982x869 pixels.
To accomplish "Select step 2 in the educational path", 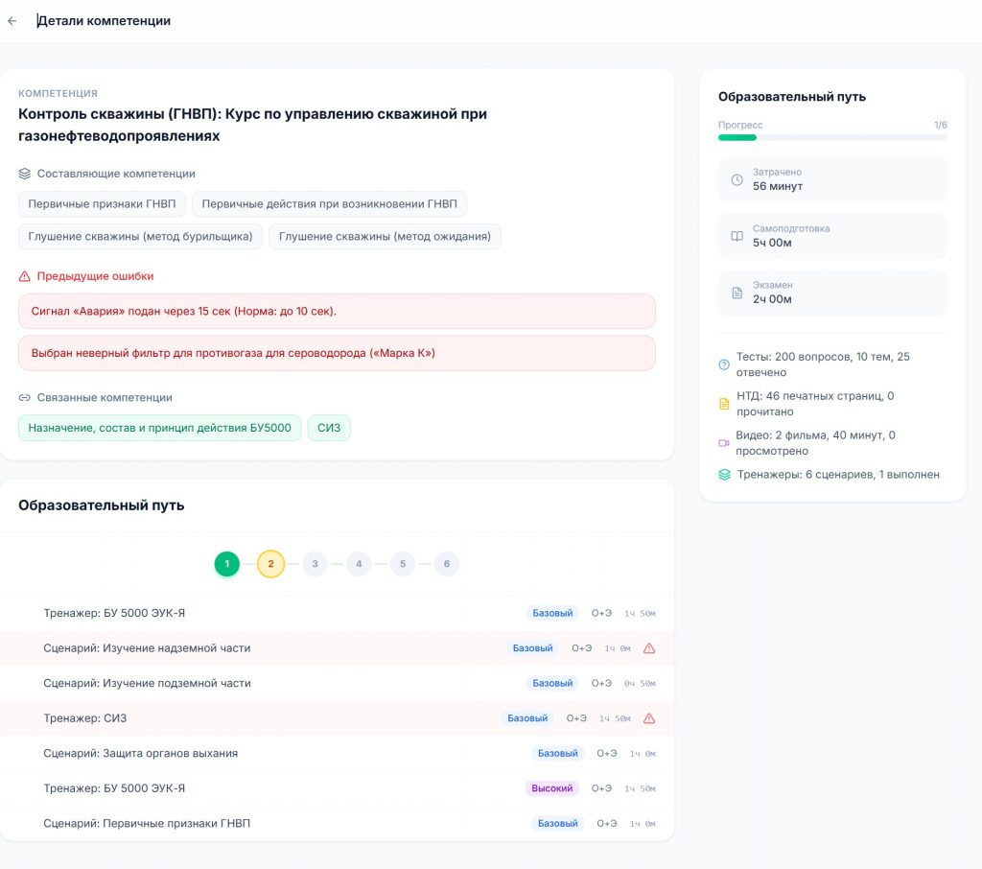I will (270, 564).
